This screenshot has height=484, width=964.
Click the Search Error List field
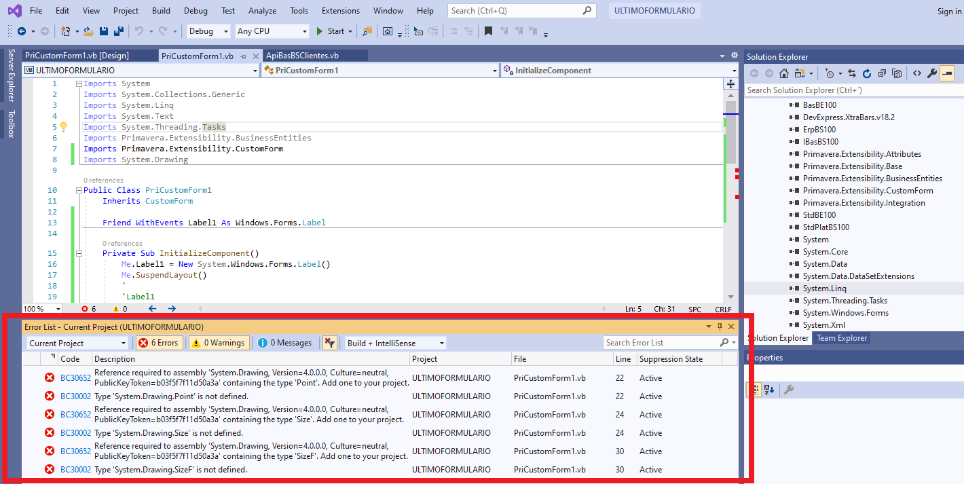point(660,343)
